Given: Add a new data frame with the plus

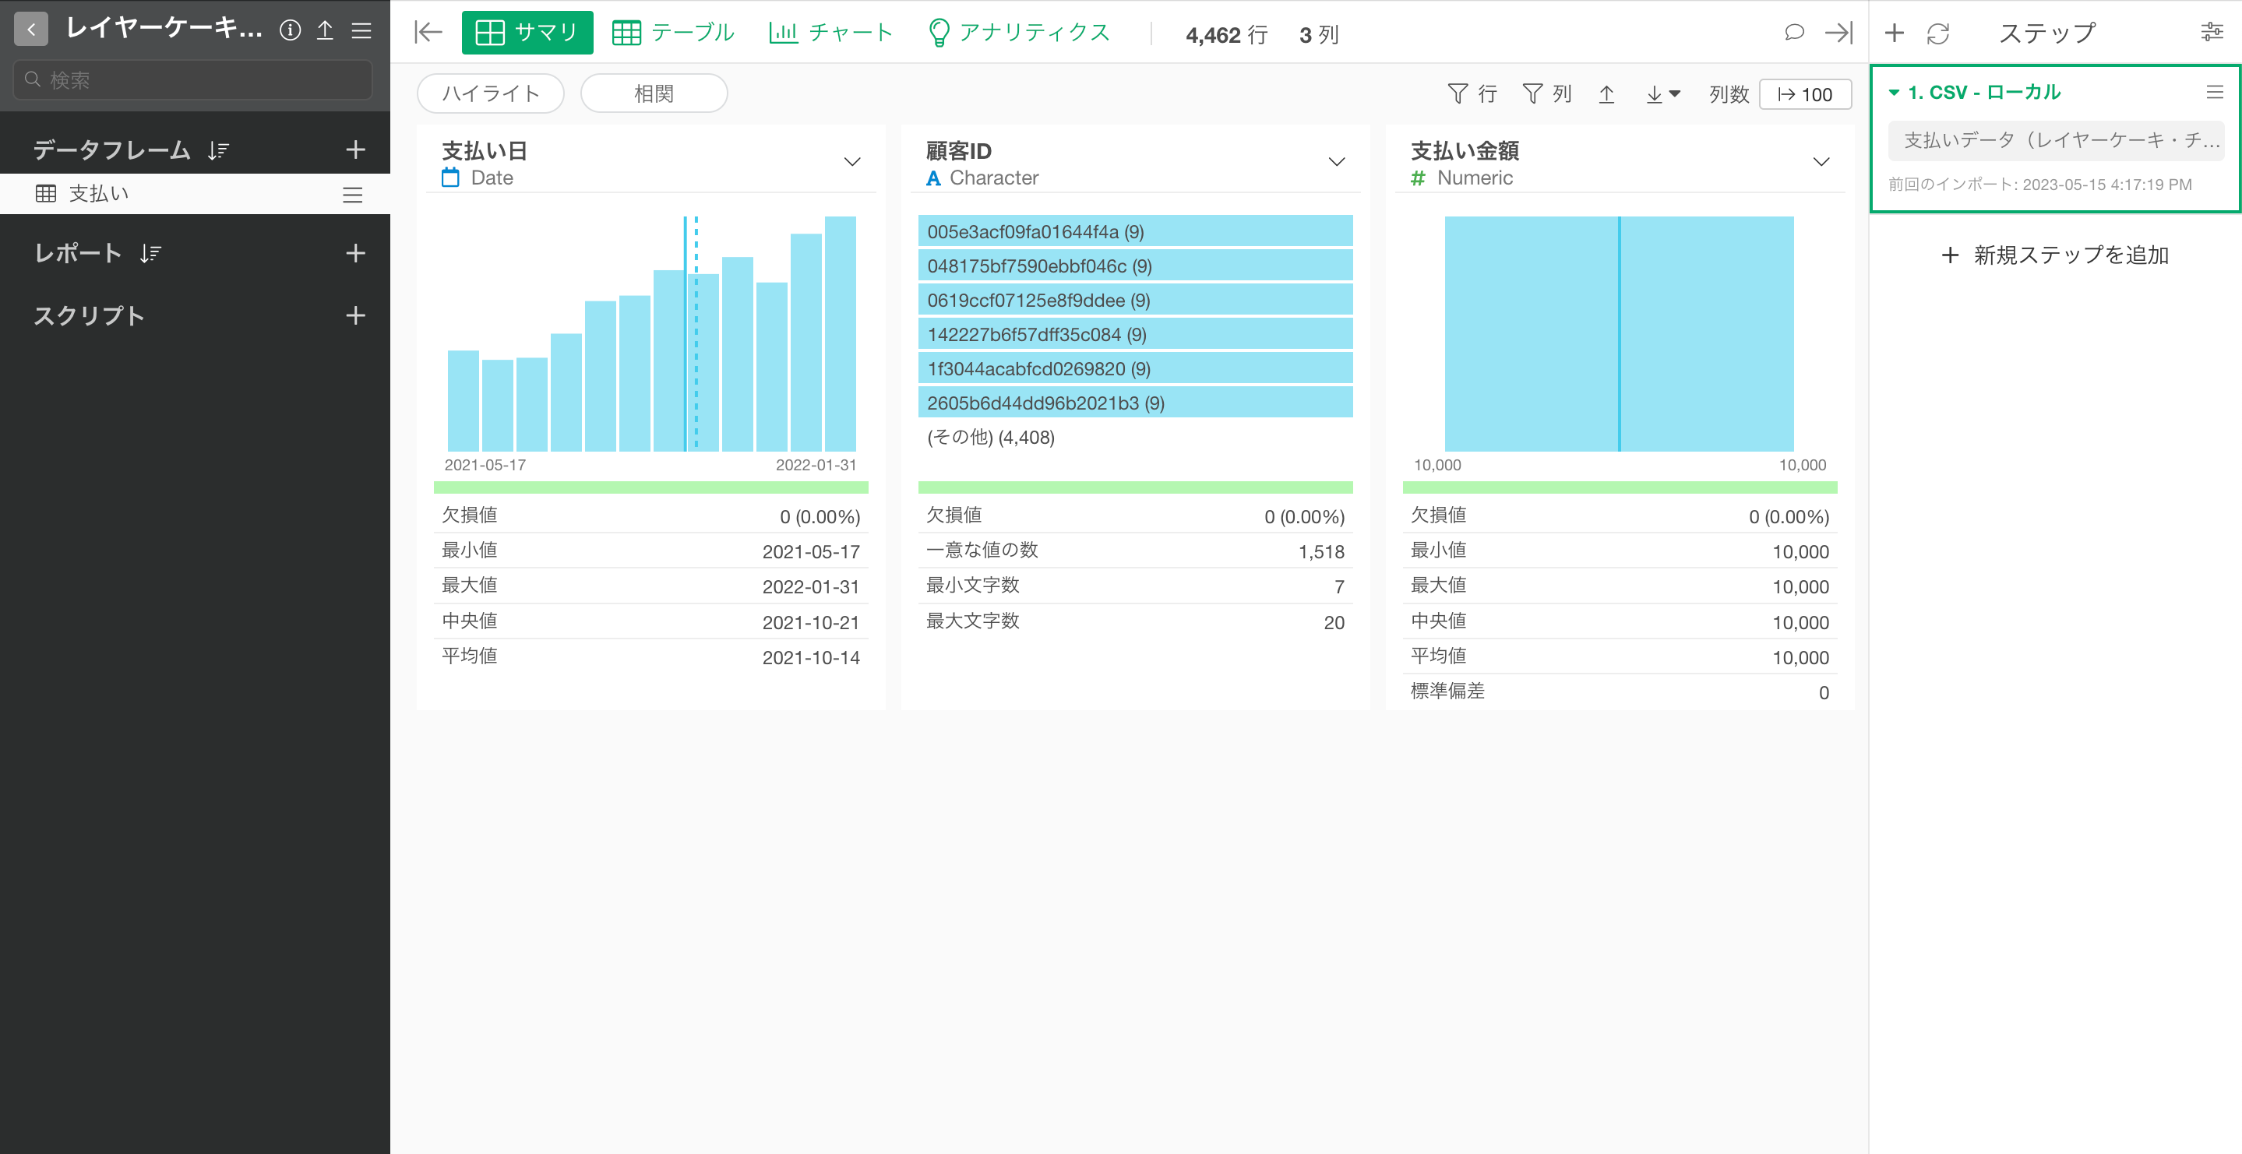Looking at the screenshot, I should [355, 150].
